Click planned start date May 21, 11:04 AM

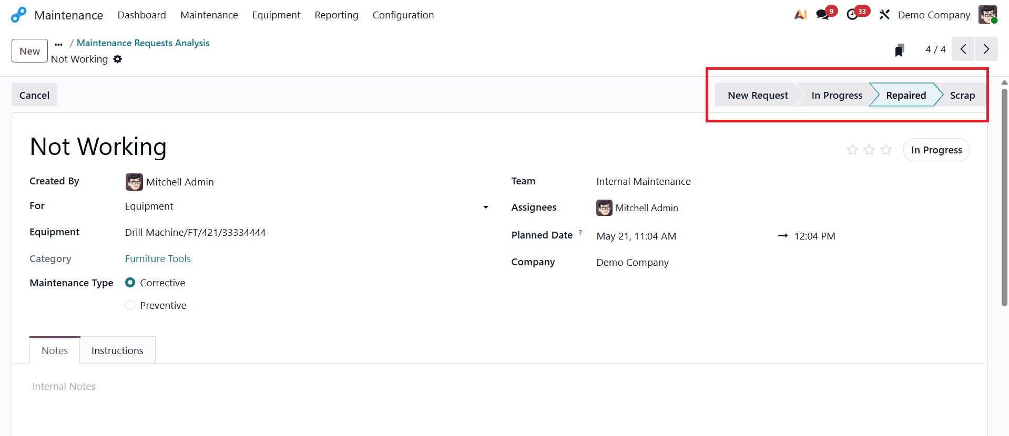pyautogui.click(x=636, y=236)
